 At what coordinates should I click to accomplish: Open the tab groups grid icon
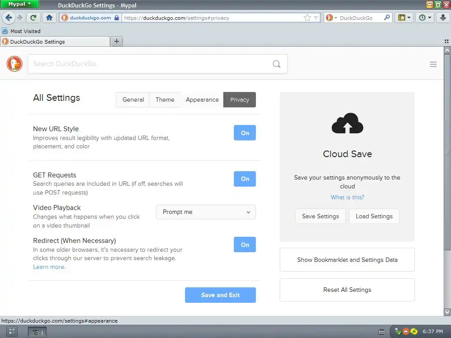[447, 41]
